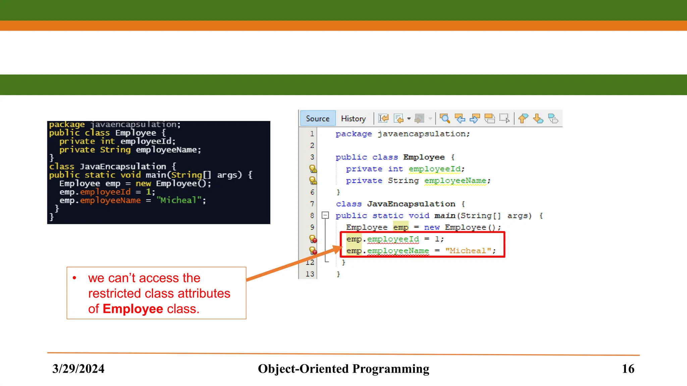Click the Previous Bookmark icon
Viewport: 687px width, 386px height.
coord(523,118)
